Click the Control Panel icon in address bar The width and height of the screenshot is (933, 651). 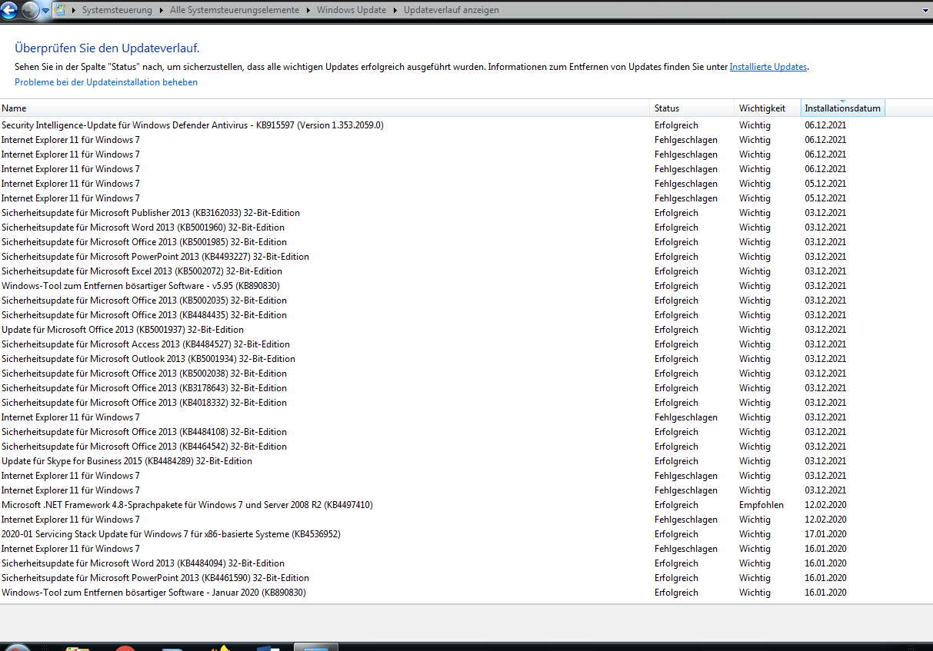(x=60, y=10)
